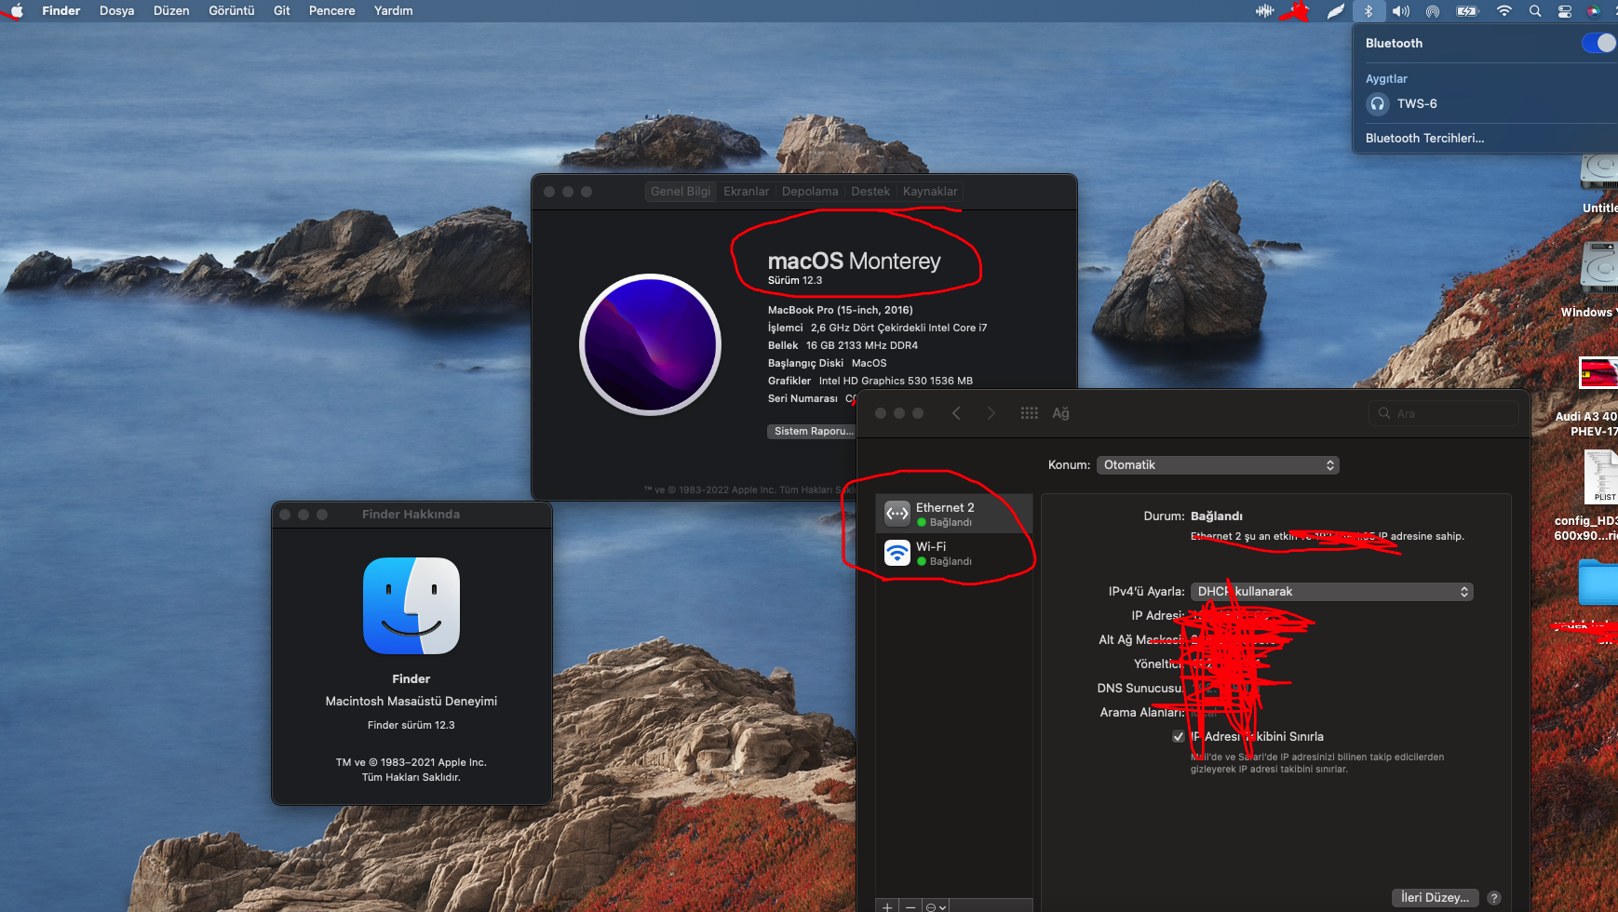Click the feather icon in the menu bar
The width and height of the screenshot is (1618, 912).
[1336, 11]
